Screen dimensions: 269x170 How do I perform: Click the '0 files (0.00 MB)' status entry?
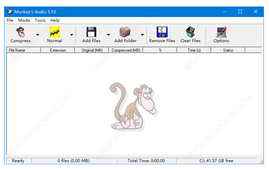coord(74,161)
